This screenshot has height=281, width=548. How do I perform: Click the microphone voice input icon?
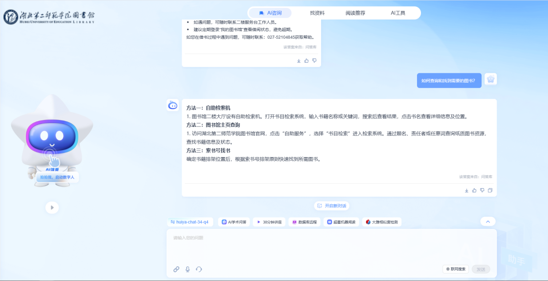[x=187, y=269]
